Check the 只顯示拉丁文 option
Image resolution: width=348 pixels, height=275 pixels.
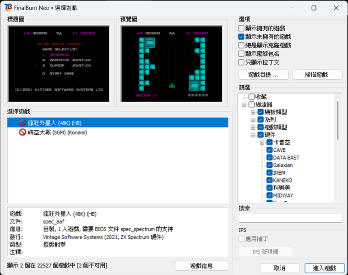pos(241,62)
